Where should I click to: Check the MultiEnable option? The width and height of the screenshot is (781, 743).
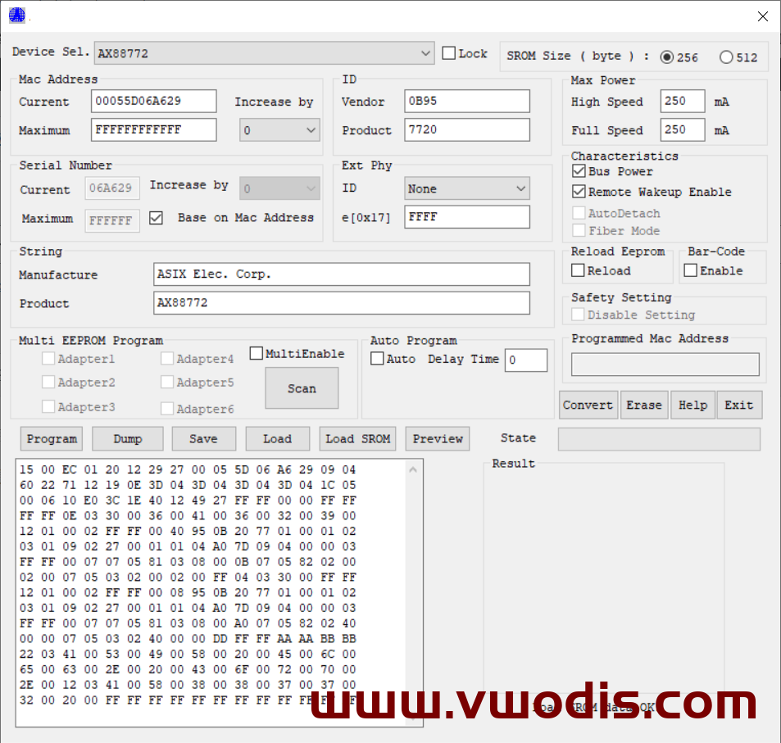tap(257, 354)
